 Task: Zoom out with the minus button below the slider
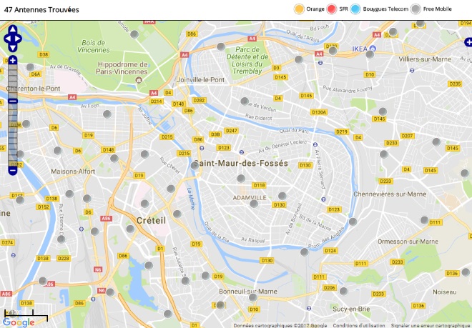(13, 171)
